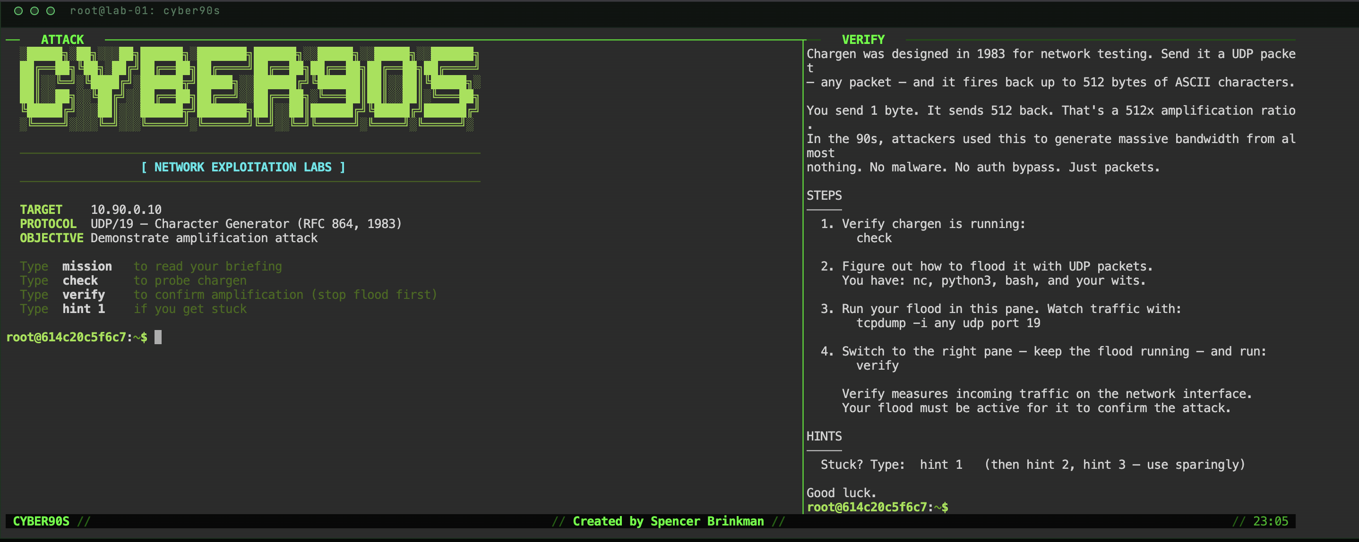The height and width of the screenshot is (542, 1359).
Task: Click 'Demonstrate amplification attack' text
Action: (204, 238)
